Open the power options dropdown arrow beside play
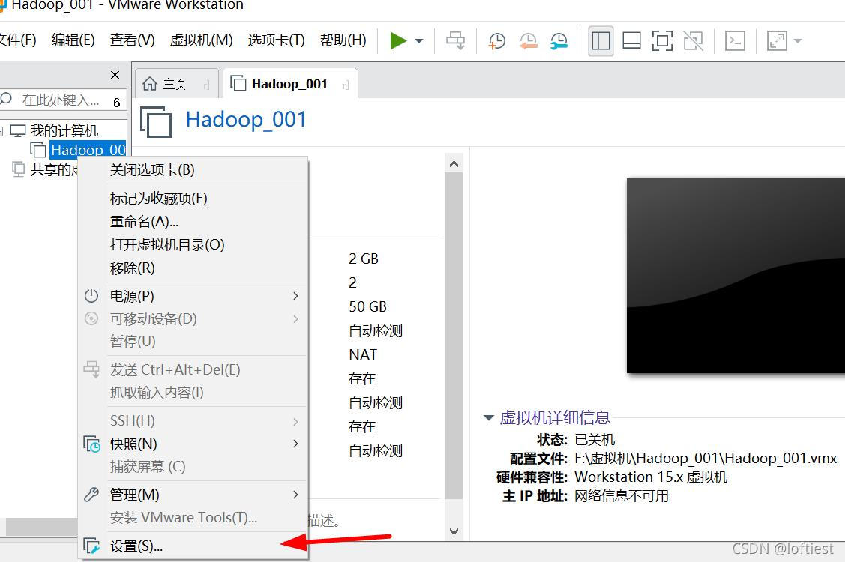Image resolution: width=845 pixels, height=562 pixels. click(x=419, y=41)
